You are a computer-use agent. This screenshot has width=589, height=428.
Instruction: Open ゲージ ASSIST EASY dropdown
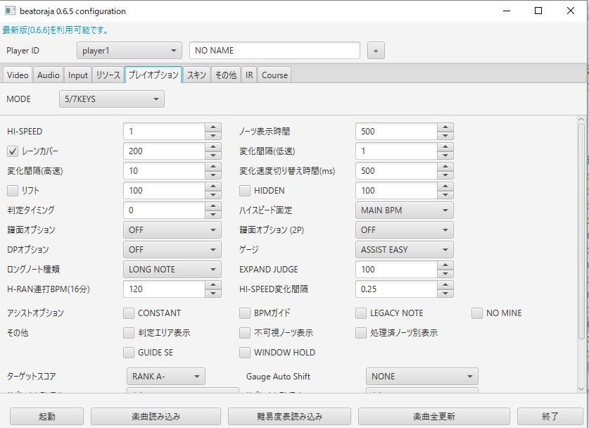tap(404, 249)
